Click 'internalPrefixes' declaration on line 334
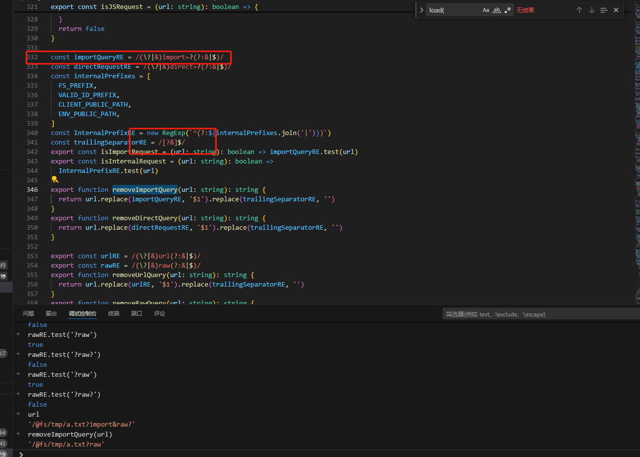Image resolution: width=640 pixels, height=457 pixels. click(x=105, y=76)
